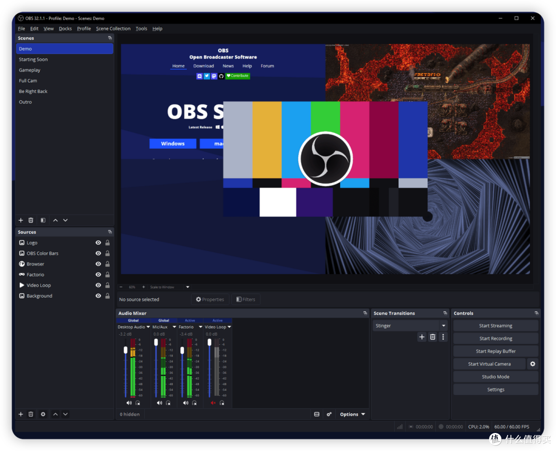Add a new scene with plus icon

21,220
